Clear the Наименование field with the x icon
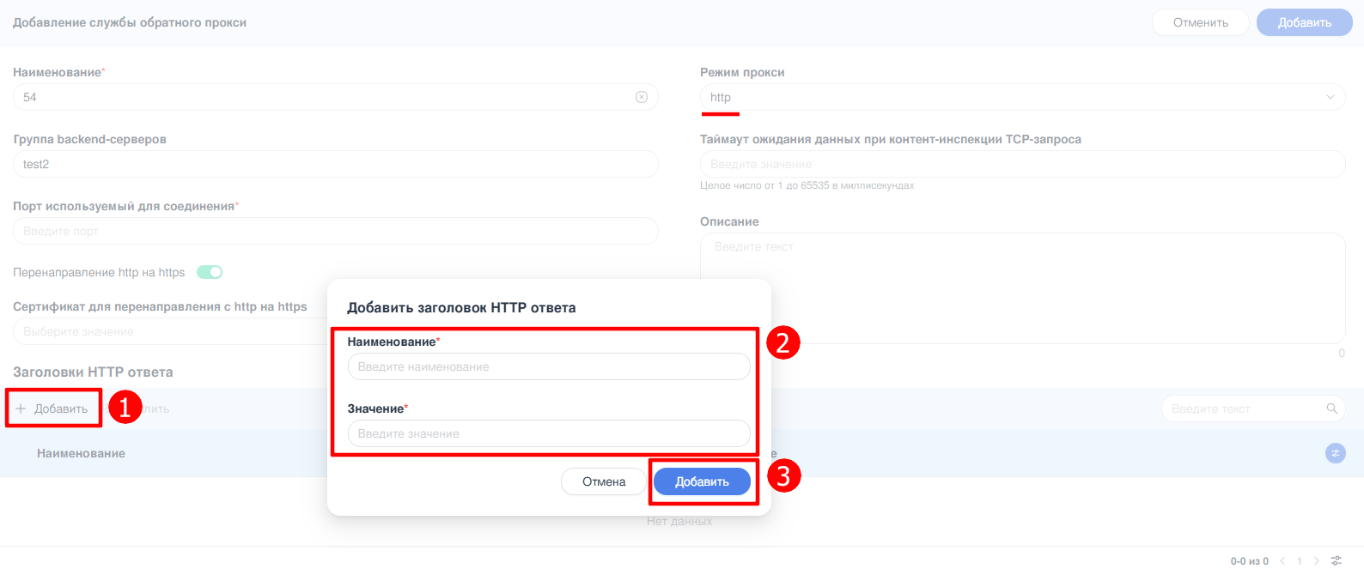The height and width of the screenshot is (575, 1364). (x=642, y=97)
